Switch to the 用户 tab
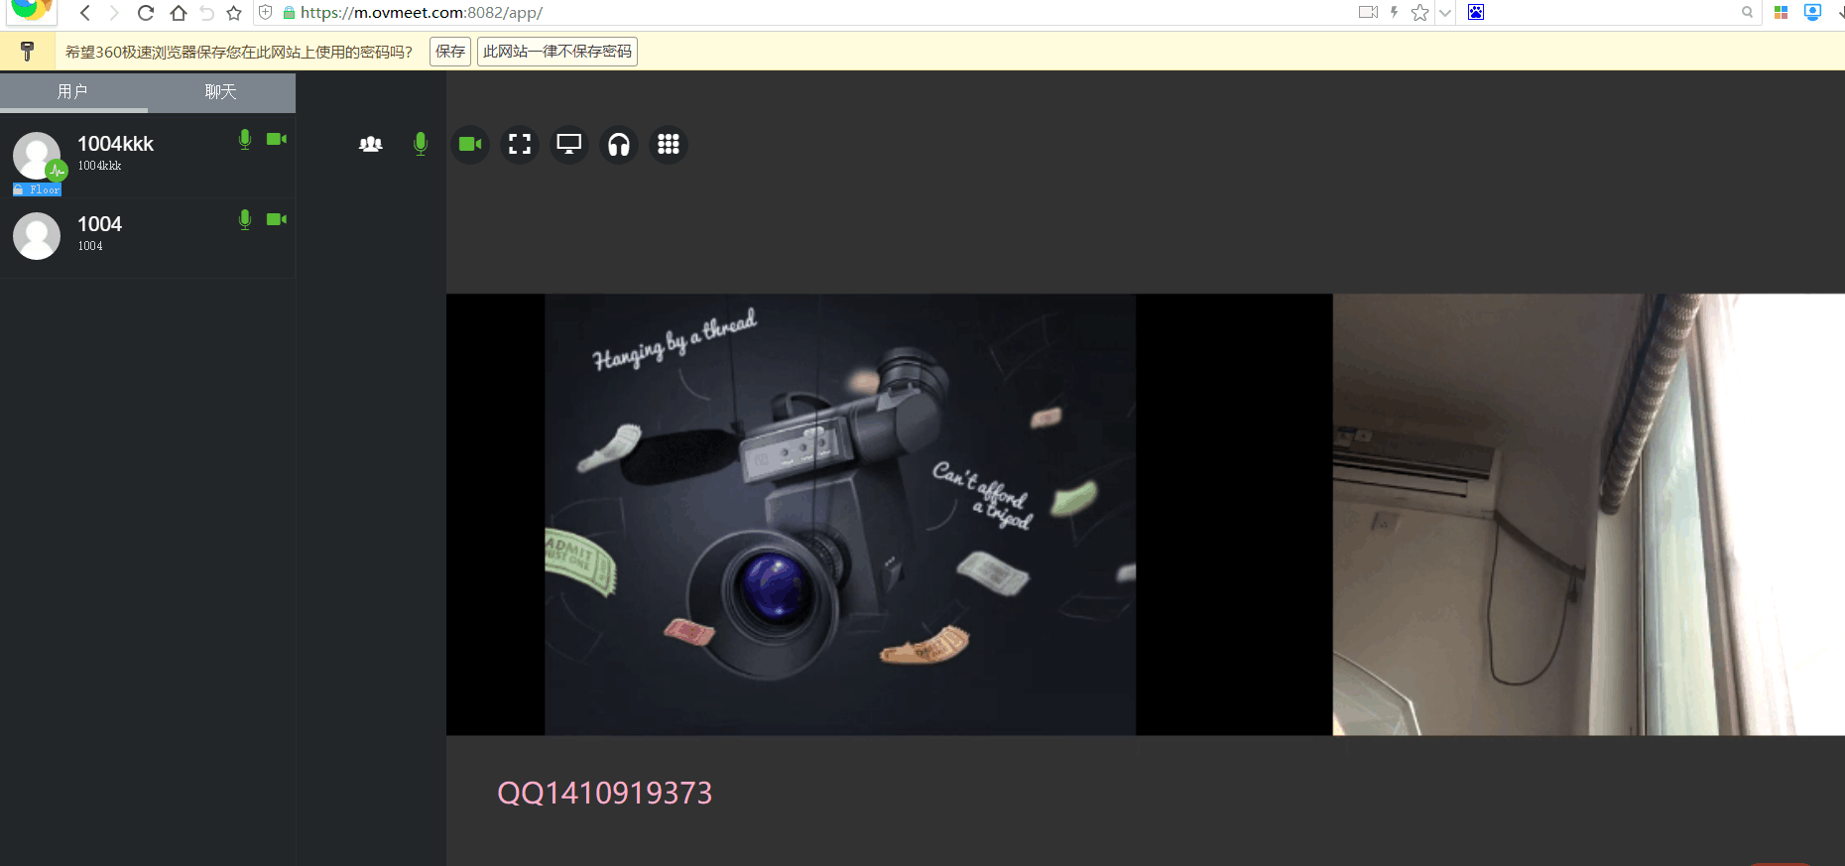The height and width of the screenshot is (866, 1845). click(x=73, y=92)
